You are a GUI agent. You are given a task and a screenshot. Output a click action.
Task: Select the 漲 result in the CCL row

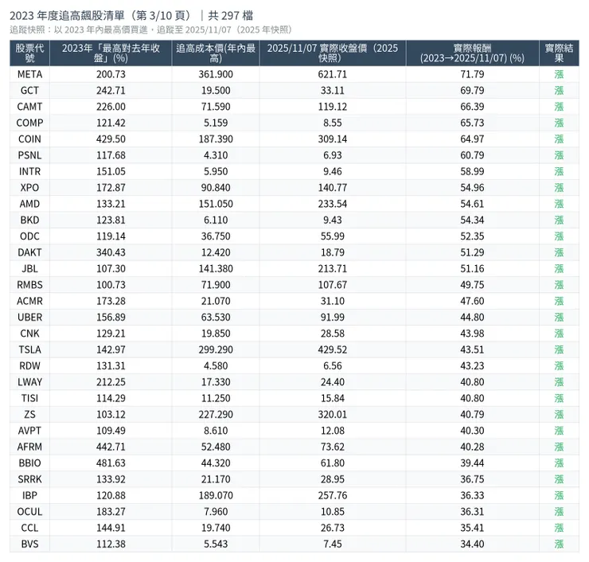point(559,528)
